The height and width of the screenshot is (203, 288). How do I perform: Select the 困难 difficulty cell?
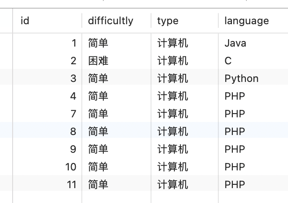pyautogui.click(x=116, y=61)
